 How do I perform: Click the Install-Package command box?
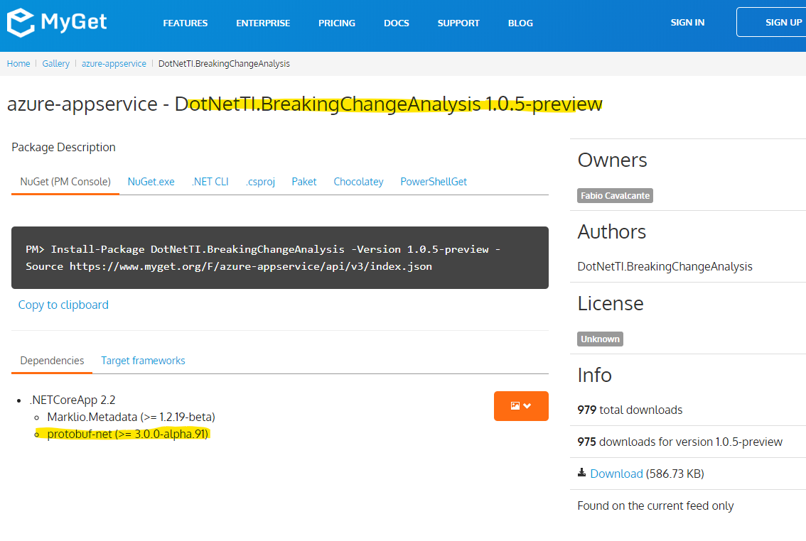(x=279, y=258)
